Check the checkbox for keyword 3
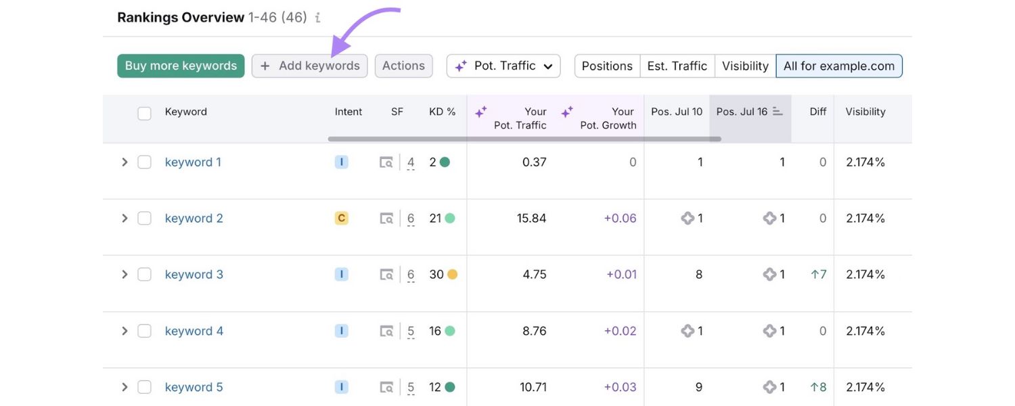The height and width of the screenshot is (406, 1015). point(144,273)
